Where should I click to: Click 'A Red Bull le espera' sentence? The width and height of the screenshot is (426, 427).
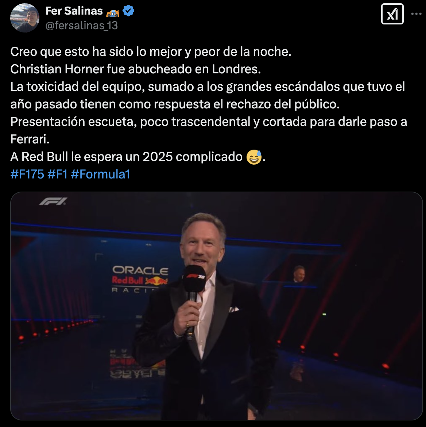click(138, 157)
